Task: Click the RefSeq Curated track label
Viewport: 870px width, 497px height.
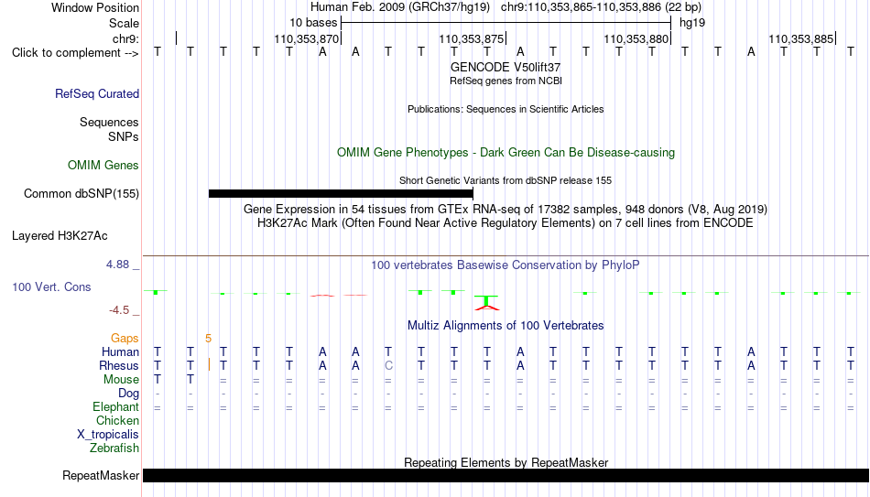Action: (97, 93)
